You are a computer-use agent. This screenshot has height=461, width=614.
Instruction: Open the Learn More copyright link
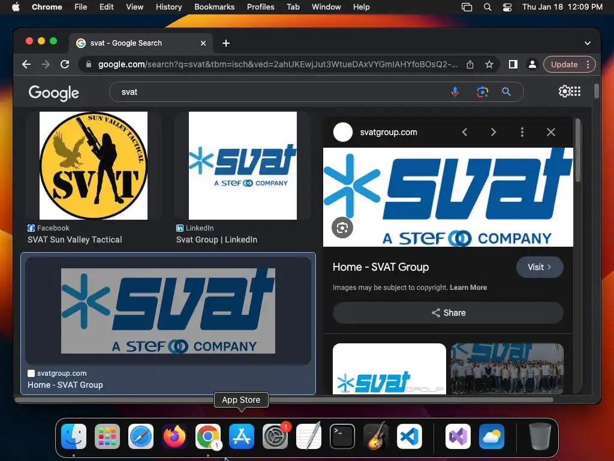tap(468, 288)
